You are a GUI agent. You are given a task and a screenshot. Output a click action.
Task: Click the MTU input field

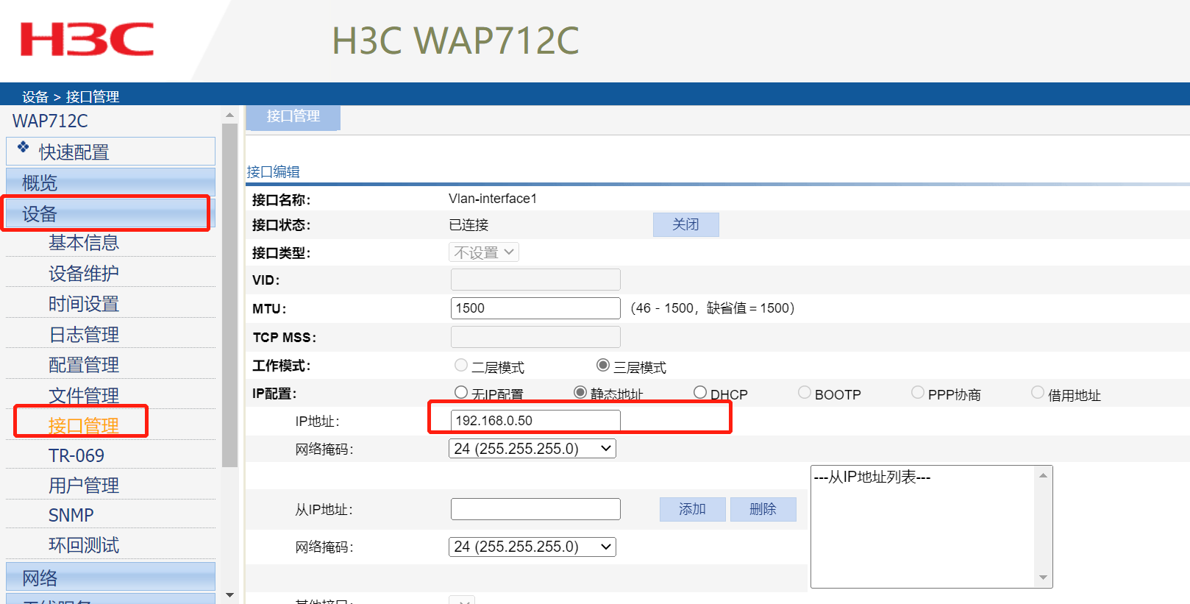(x=535, y=308)
